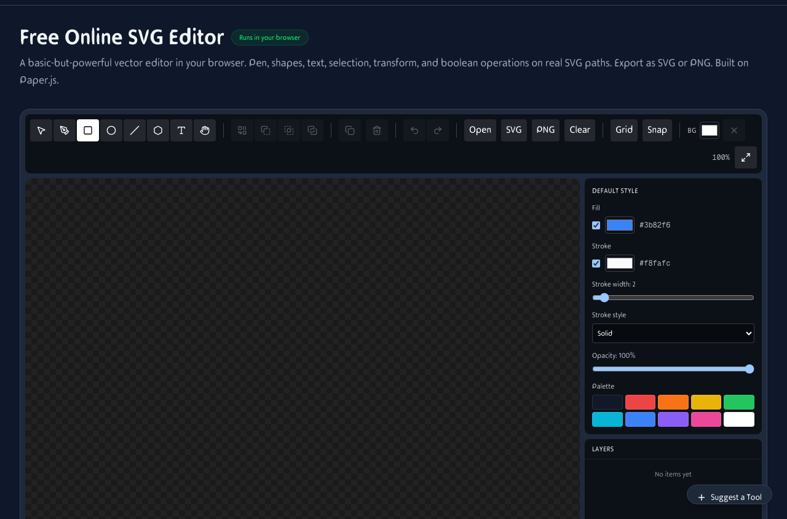The image size is (787, 519).
Task: Click the Open button
Action: point(480,130)
